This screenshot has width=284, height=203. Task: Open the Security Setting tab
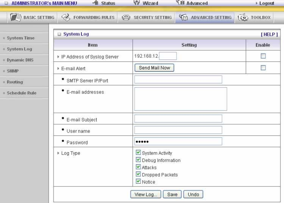[147, 17]
